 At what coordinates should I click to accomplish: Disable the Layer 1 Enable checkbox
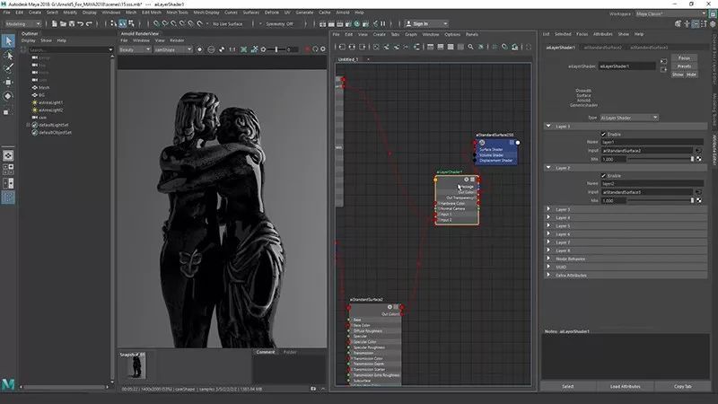603,134
